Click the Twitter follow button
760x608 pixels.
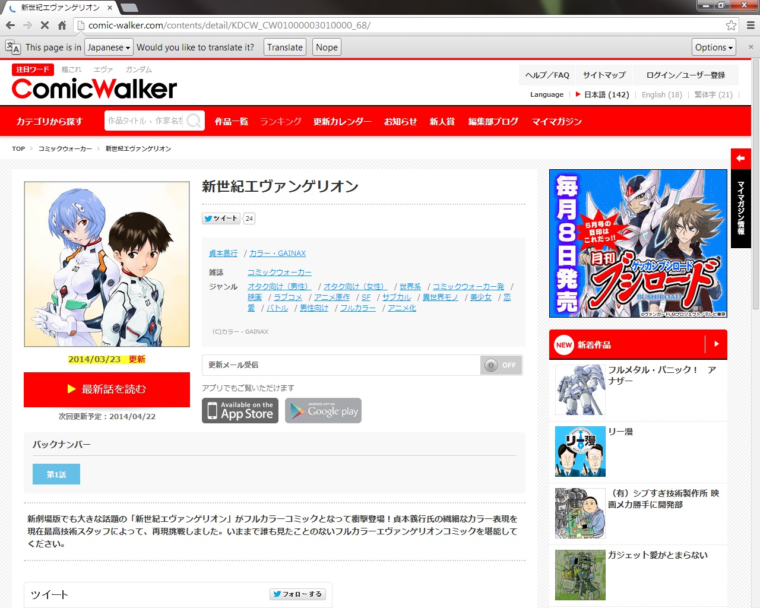[297, 594]
